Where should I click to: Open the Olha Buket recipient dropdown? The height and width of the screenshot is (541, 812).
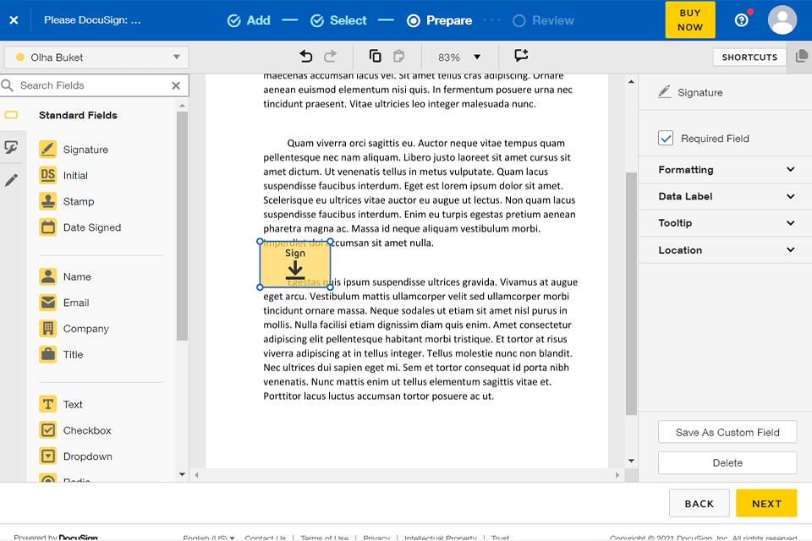[96, 57]
